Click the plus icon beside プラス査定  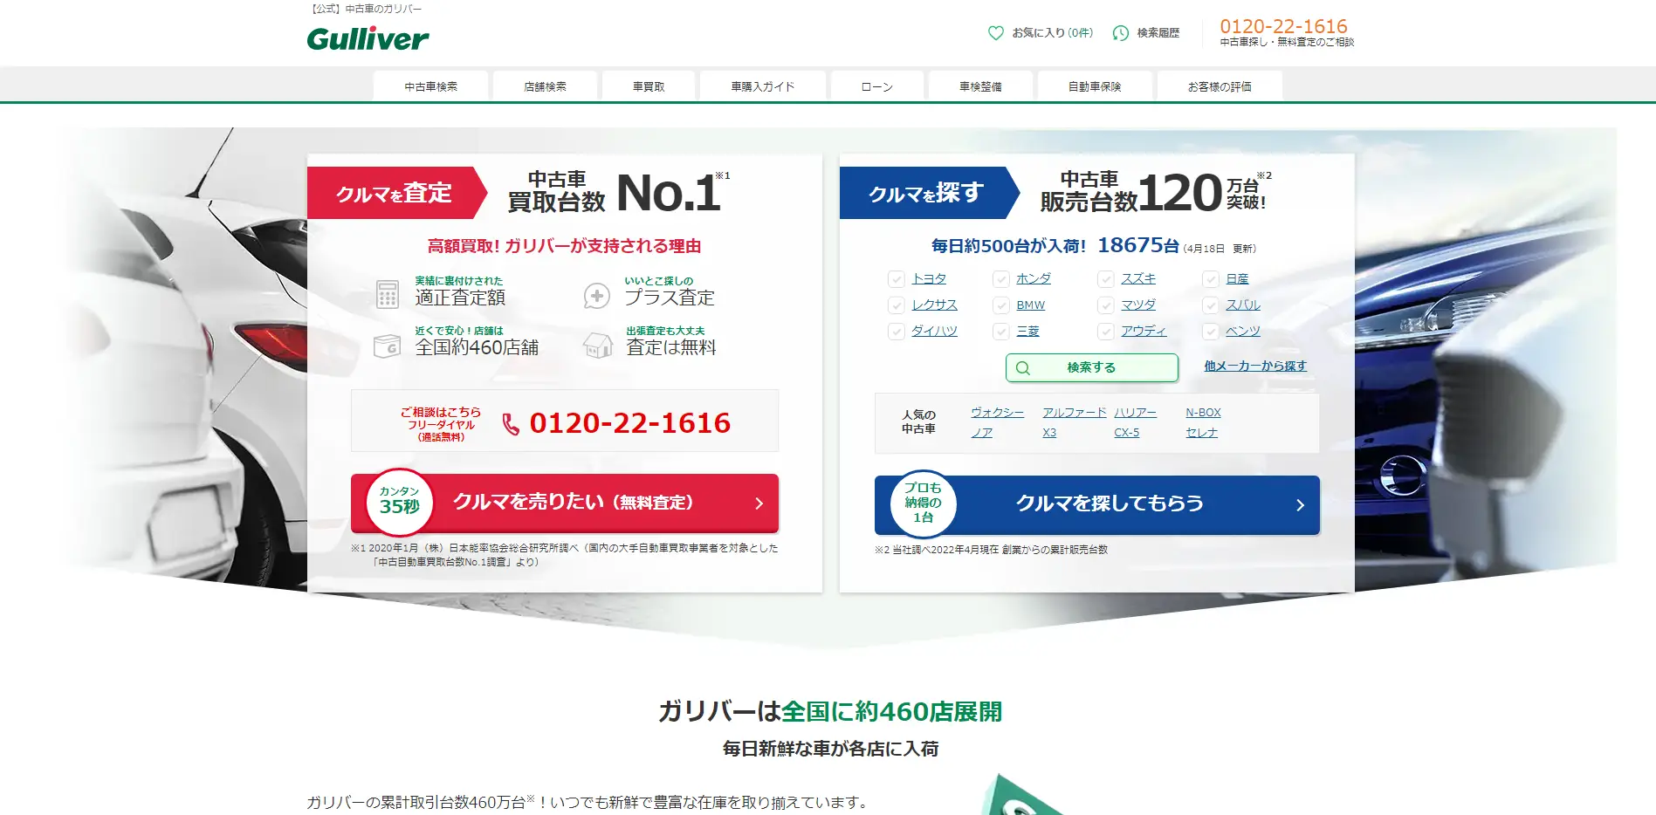[x=597, y=296]
